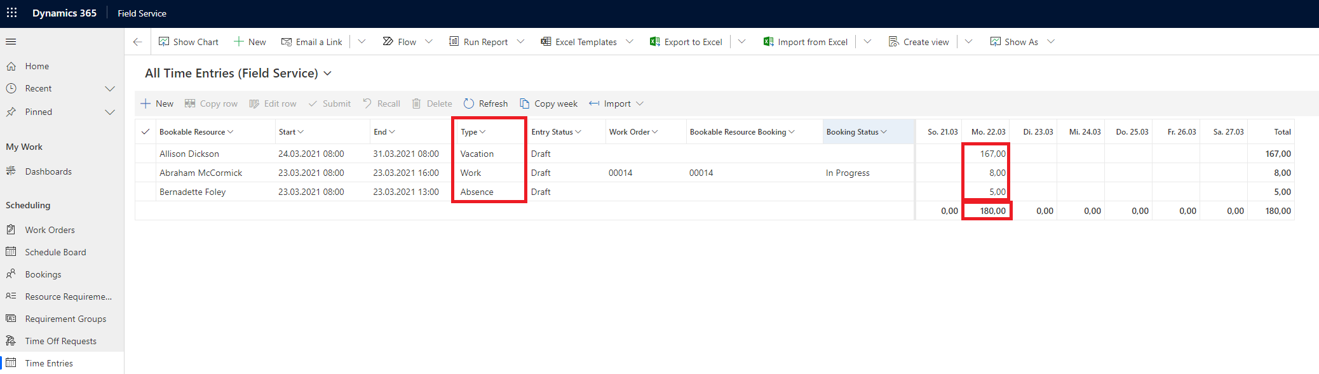Open the Show As dropdown arrow

[x=1051, y=41]
